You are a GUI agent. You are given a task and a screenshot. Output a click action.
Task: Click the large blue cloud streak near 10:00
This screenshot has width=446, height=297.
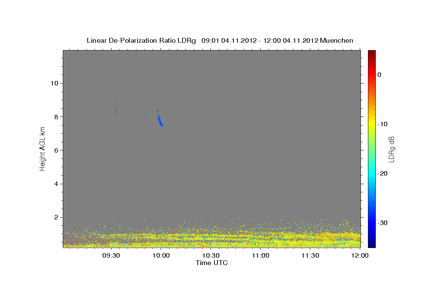pyautogui.click(x=159, y=119)
